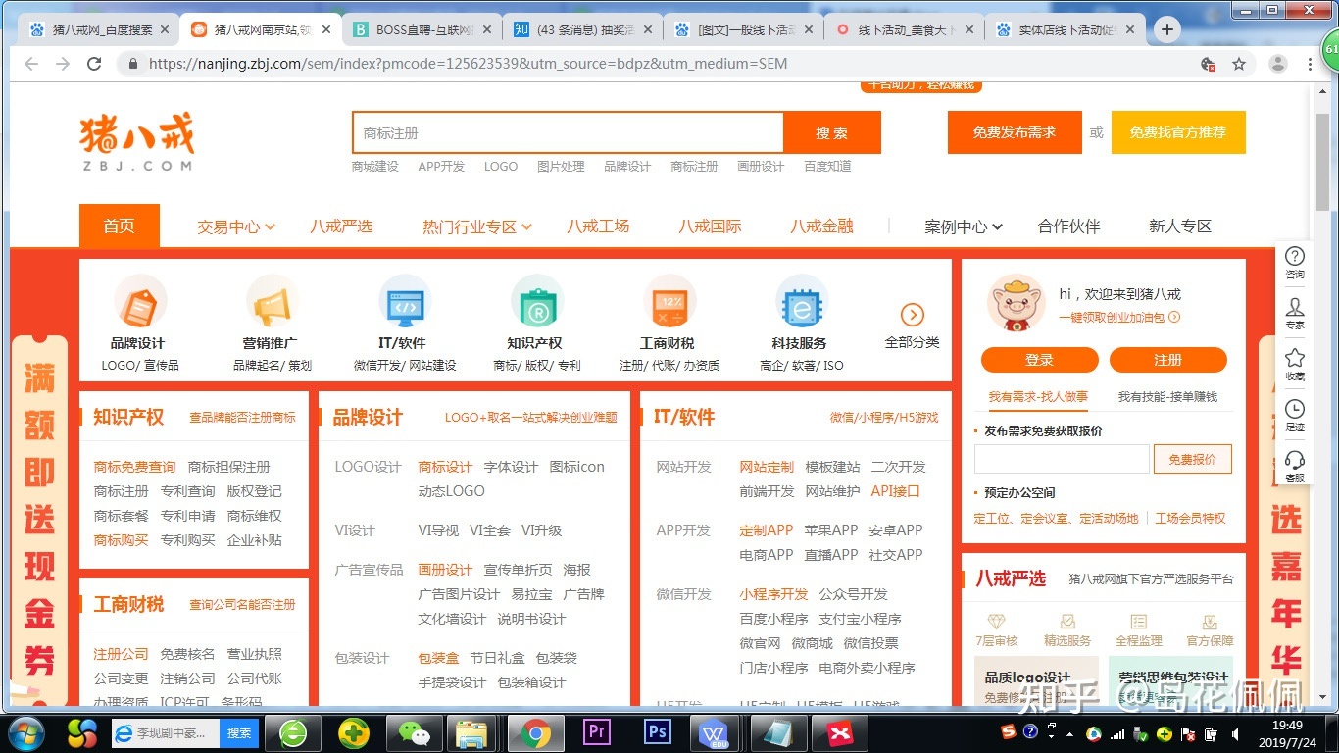
Task: Open the 合作伙伴 navigation item
Action: coord(1068,226)
